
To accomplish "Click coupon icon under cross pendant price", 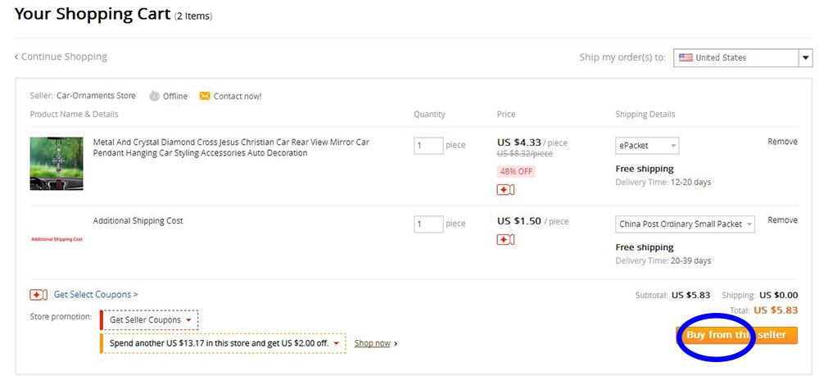I will [505, 190].
